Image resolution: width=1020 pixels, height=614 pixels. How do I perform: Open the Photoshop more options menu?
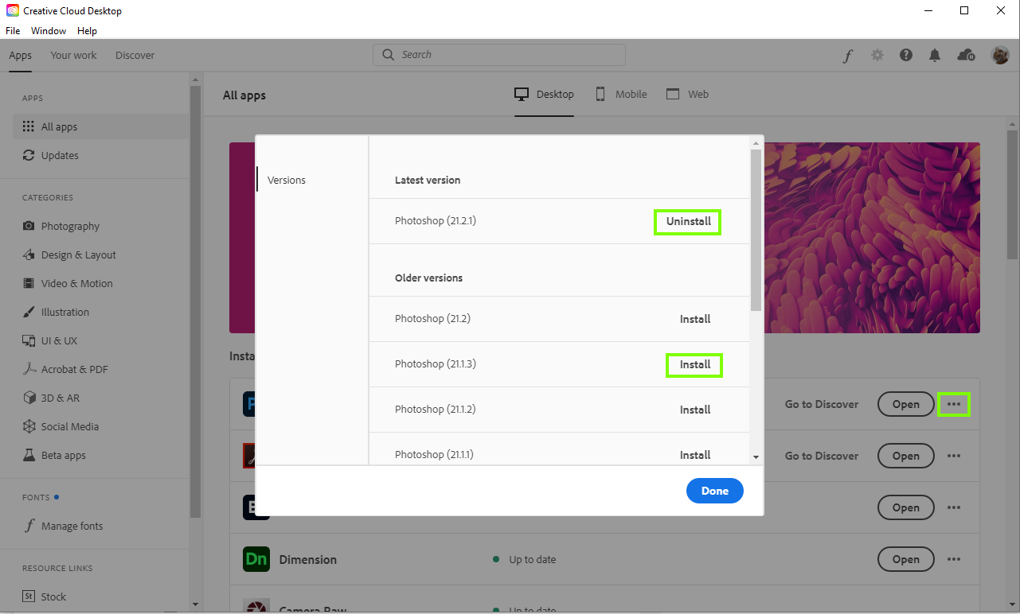[954, 404]
